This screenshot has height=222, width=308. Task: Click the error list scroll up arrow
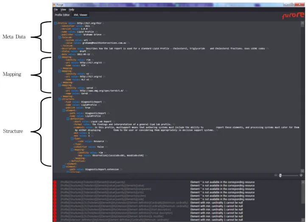302,182
